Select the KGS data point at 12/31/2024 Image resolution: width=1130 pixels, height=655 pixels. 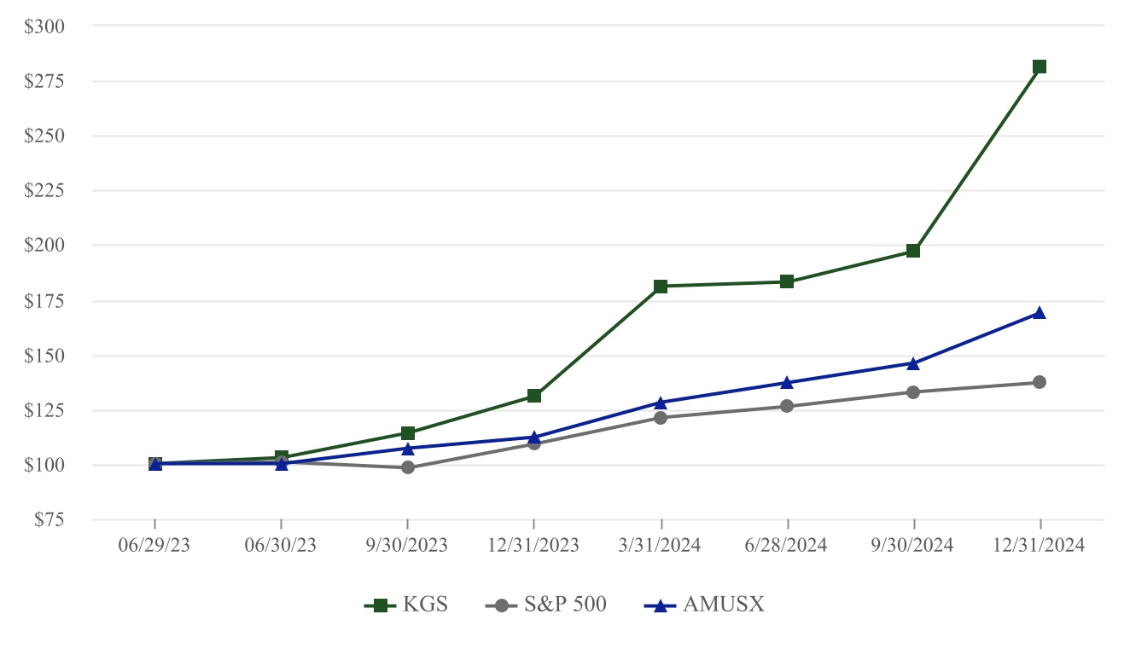[1040, 67]
